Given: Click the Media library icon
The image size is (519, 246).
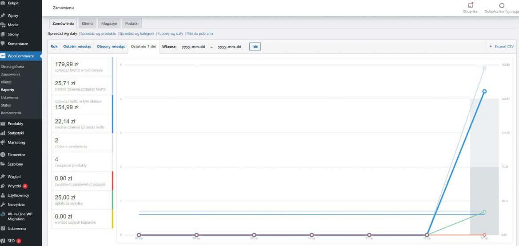Looking at the screenshot, I should (x=3, y=25).
